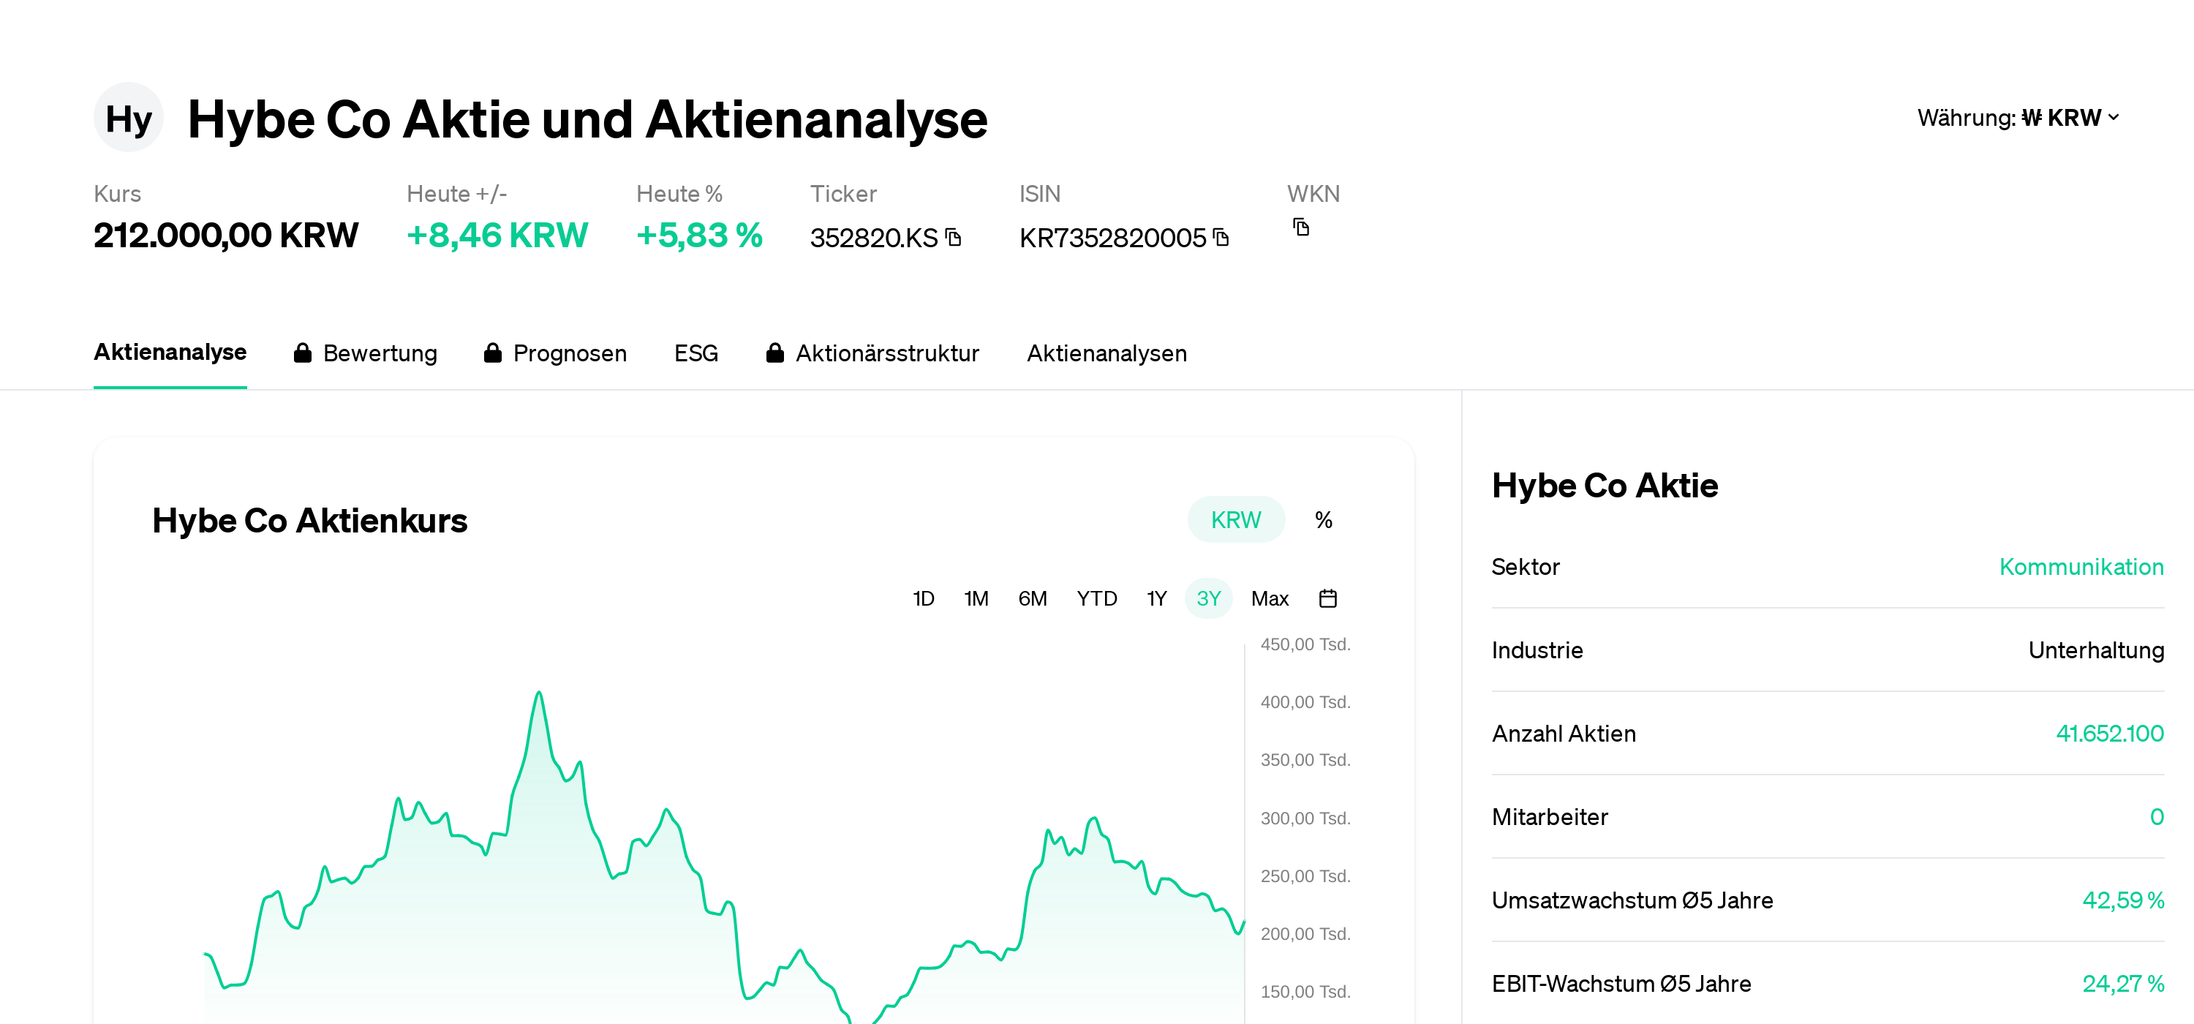Select the 3Y range on the chart
2194x1024 pixels.
1209,598
